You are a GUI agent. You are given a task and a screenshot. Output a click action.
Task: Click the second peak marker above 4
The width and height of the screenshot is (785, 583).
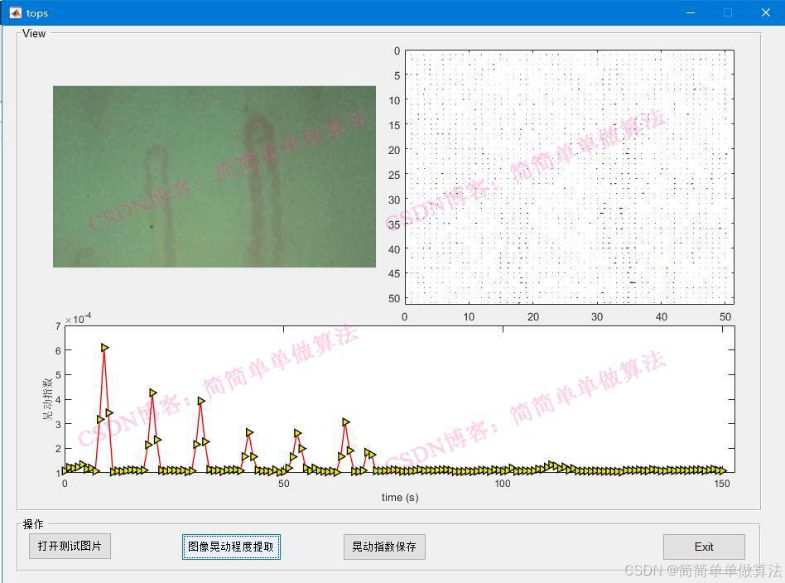click(x=153, y=393)
